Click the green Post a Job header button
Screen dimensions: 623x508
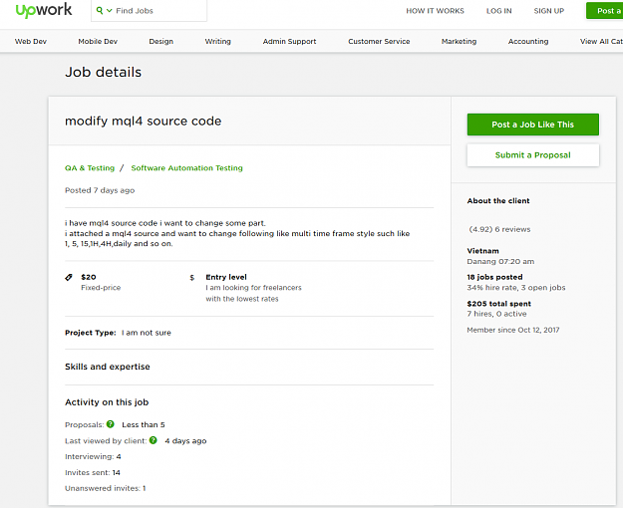(x=605, y=11)
